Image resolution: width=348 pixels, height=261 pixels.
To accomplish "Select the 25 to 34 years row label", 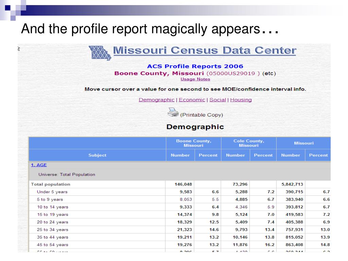I will pos(53,229).
